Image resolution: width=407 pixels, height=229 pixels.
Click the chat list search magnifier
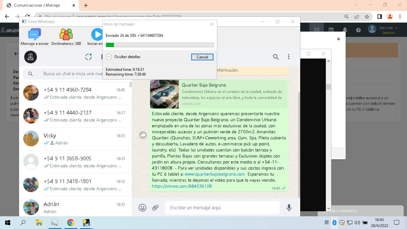pyautogui.click(x=30, y=74)
